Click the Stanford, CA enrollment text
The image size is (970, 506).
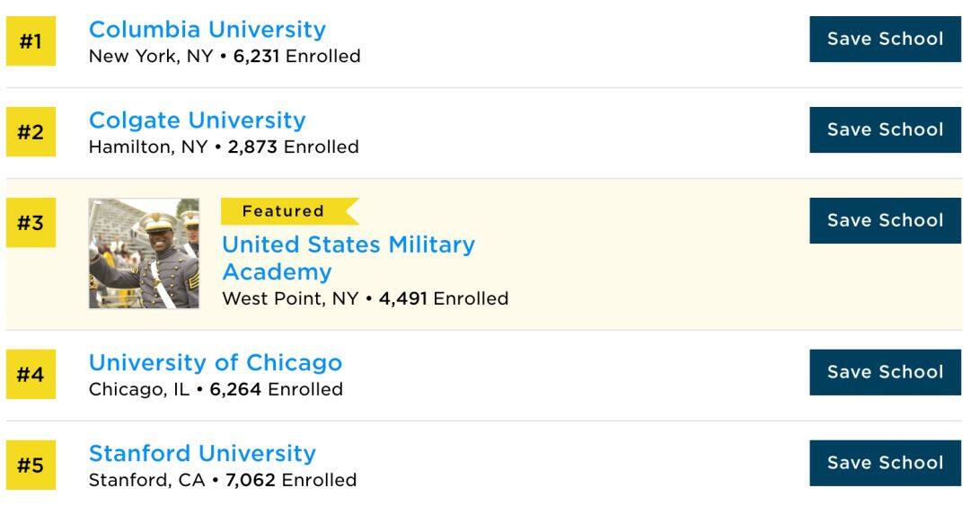(x=223, y=480)
